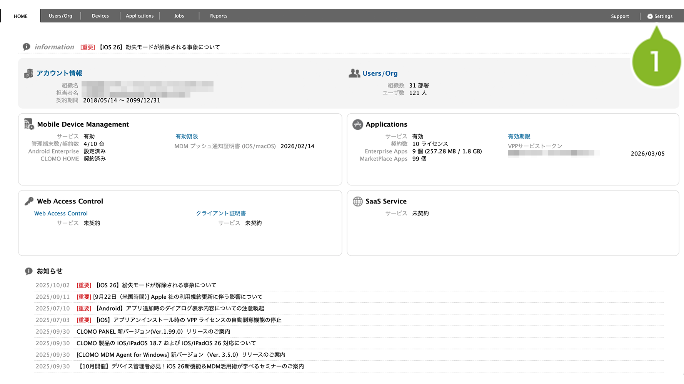Open the CLOMO PANEL Ver.1.99.0 release notice
Viewport: 684px width, 384px height.
(x=153, y=331)
